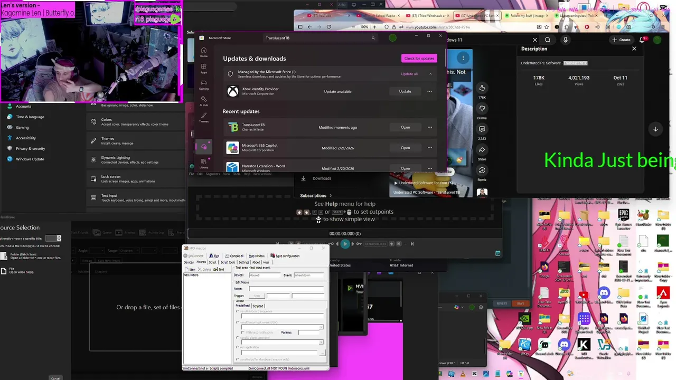676x380 pixels.
Task: Click Find button in HID macros
Action: (219, 269)
